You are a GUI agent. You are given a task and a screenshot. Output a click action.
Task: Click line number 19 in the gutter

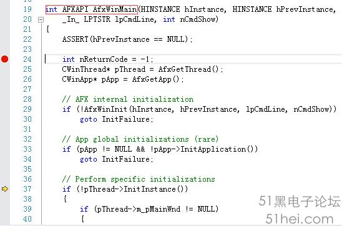coord(27,9)
